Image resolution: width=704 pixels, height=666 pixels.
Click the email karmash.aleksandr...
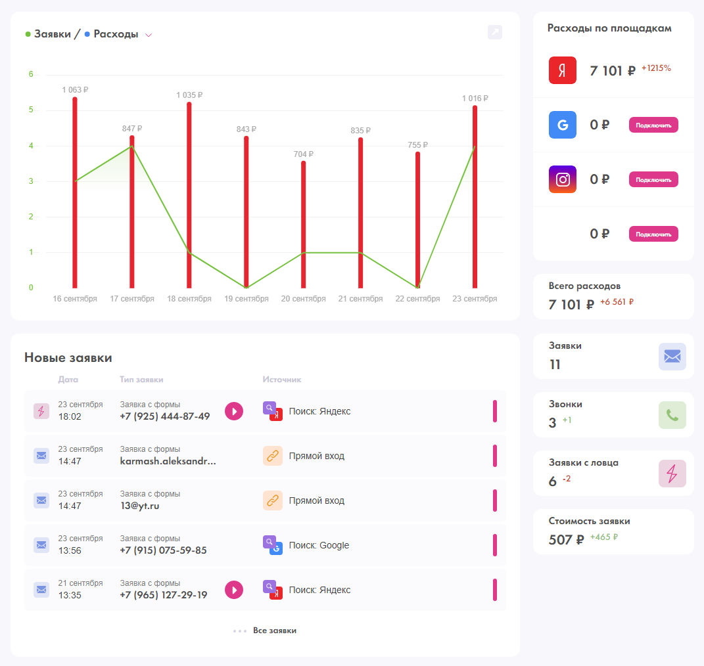click(168, 461)
